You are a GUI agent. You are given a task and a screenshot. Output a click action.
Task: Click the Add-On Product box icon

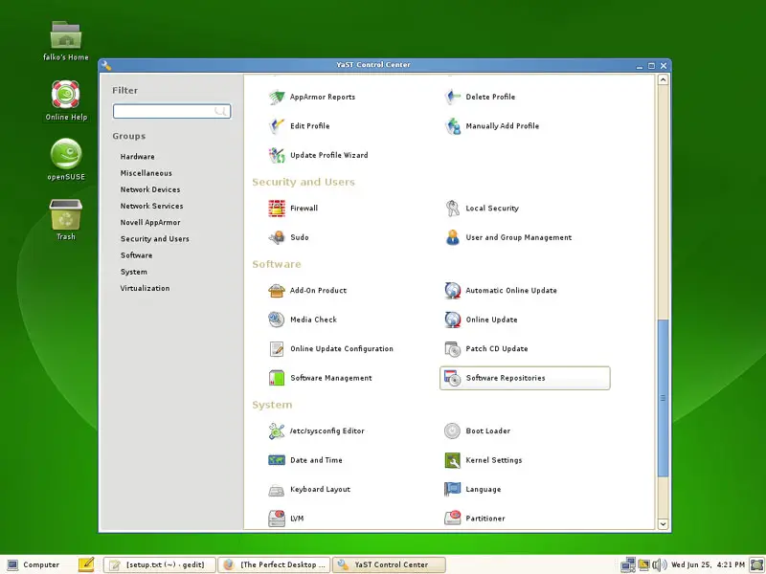click(277, 291)
